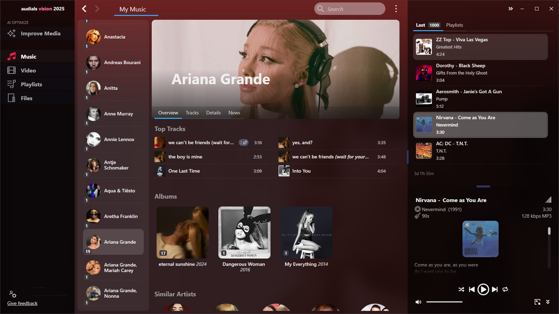Click the play button in player
The width and height of the screenshot is (559, 314).
[483, 289]
